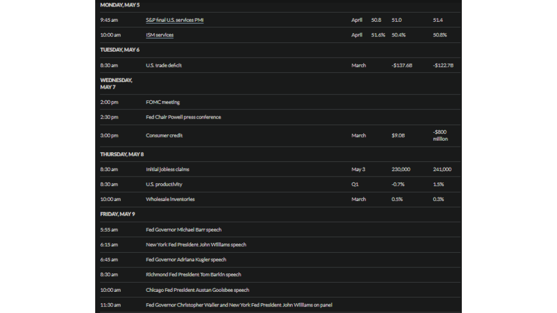The width and height of the screenshot is (557, 313).
Task: Click the 50.4% ISM services value
Action: 398,35
